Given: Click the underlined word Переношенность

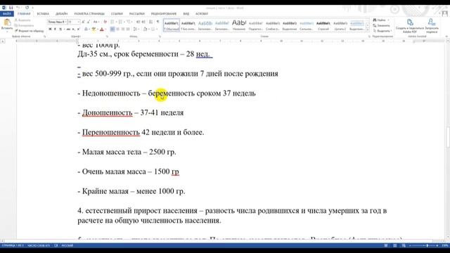Looking at the screenshot, I should point(111,133).
